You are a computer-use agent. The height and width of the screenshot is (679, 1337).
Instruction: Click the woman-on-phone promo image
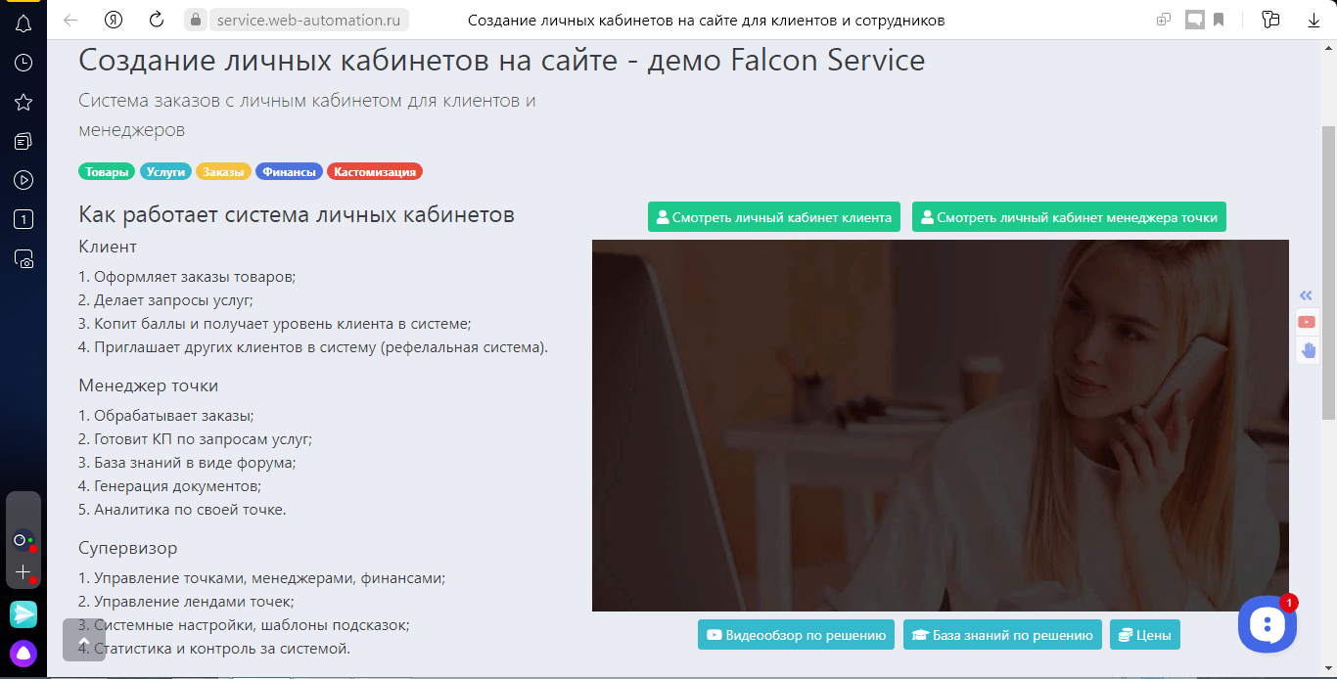click(x=941, y=426)
